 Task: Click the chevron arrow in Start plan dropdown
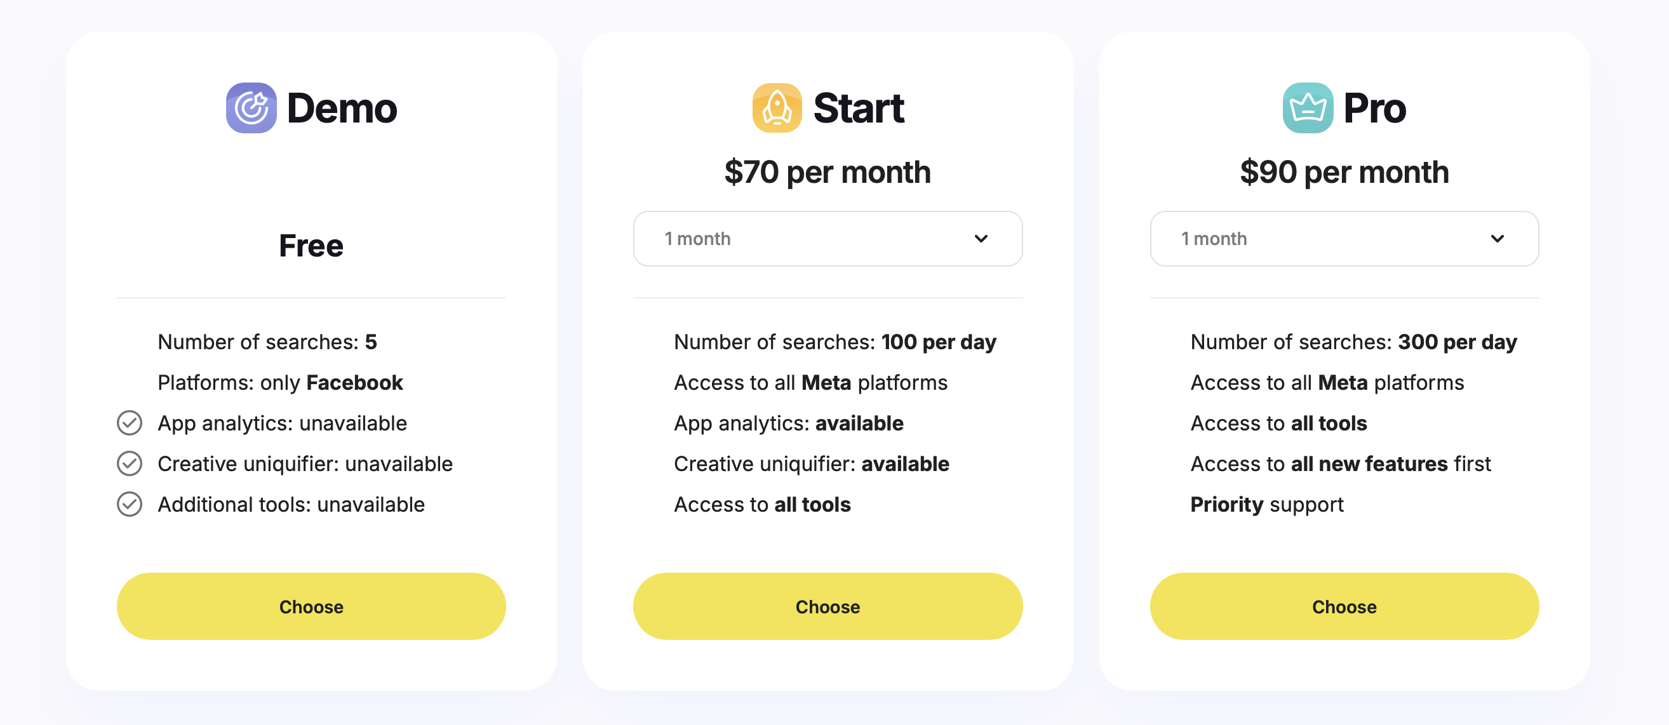click(x=981, y=239)
